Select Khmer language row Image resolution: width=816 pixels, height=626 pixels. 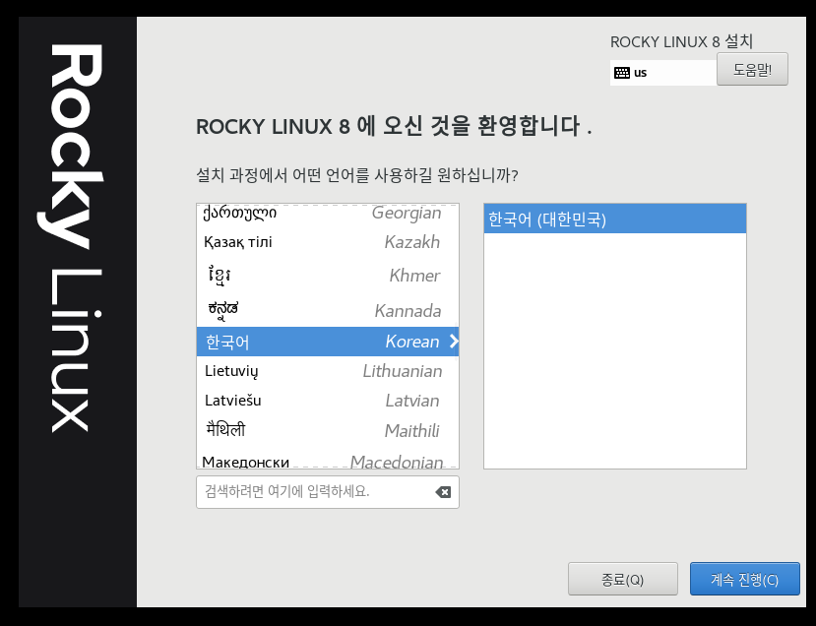click(x=328, y=276)
